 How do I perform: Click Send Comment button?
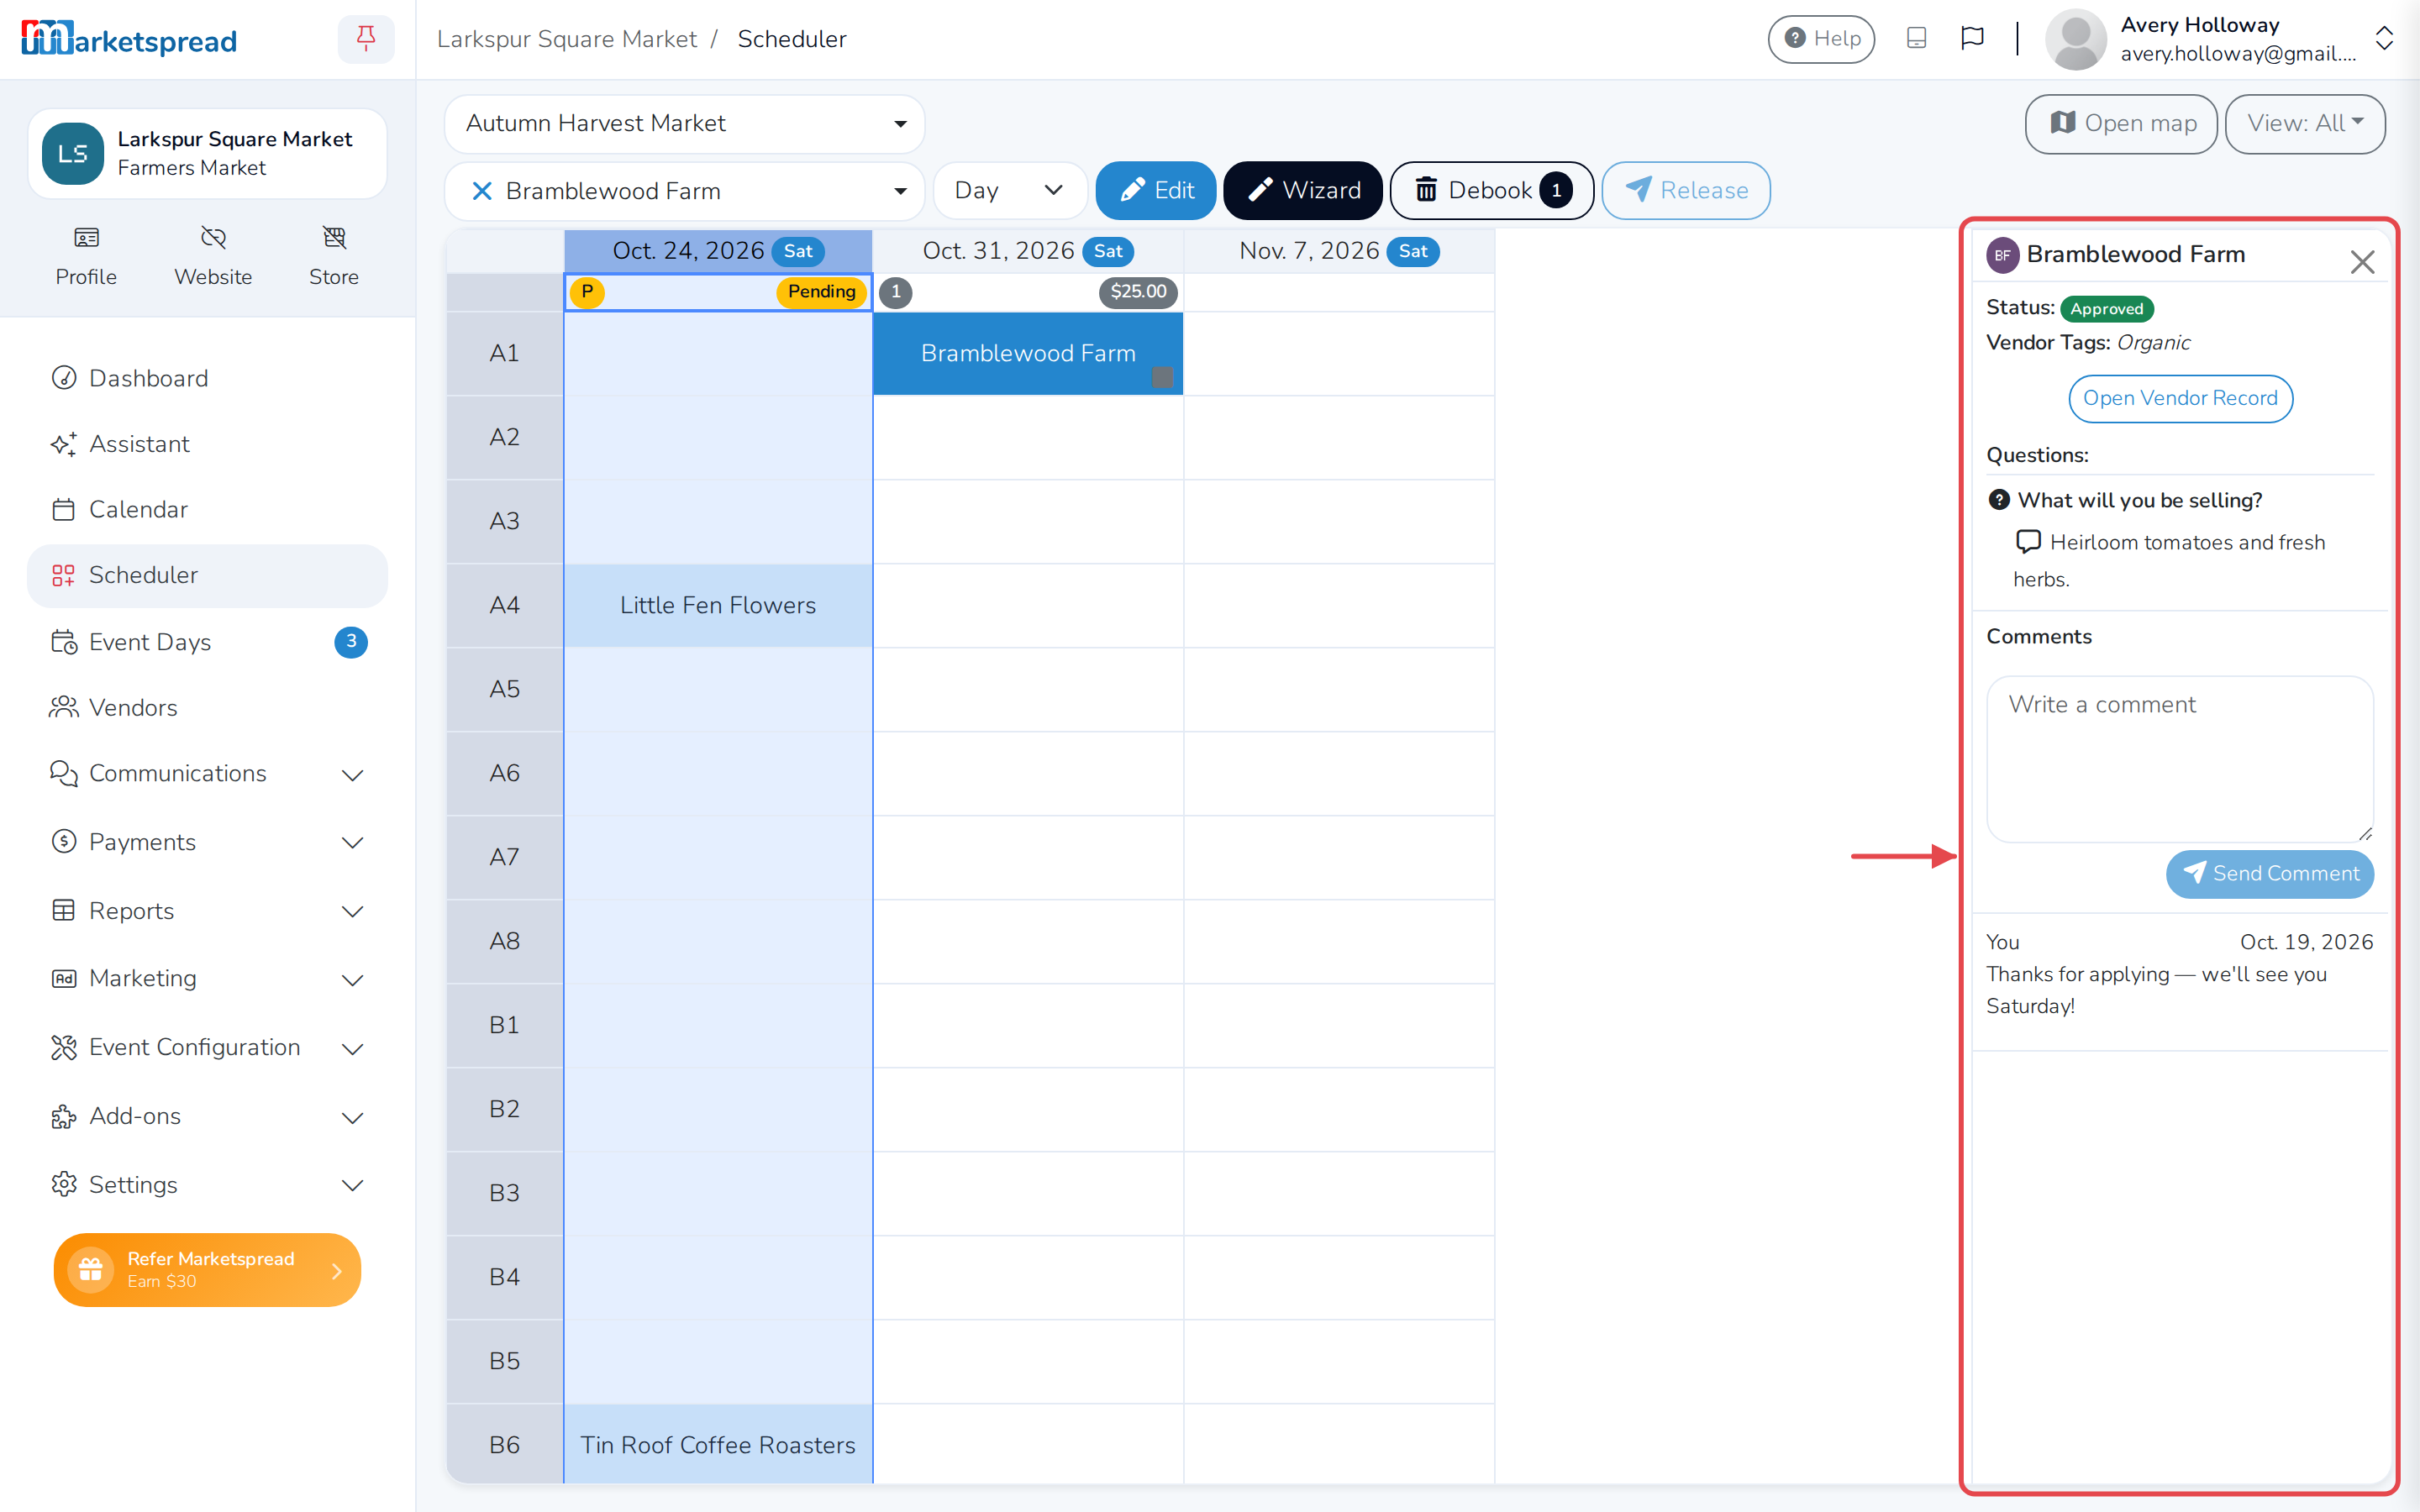click(x=2270, y=874)
